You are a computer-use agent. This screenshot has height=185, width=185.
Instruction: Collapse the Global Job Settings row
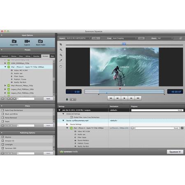click(x=63, y=114)
